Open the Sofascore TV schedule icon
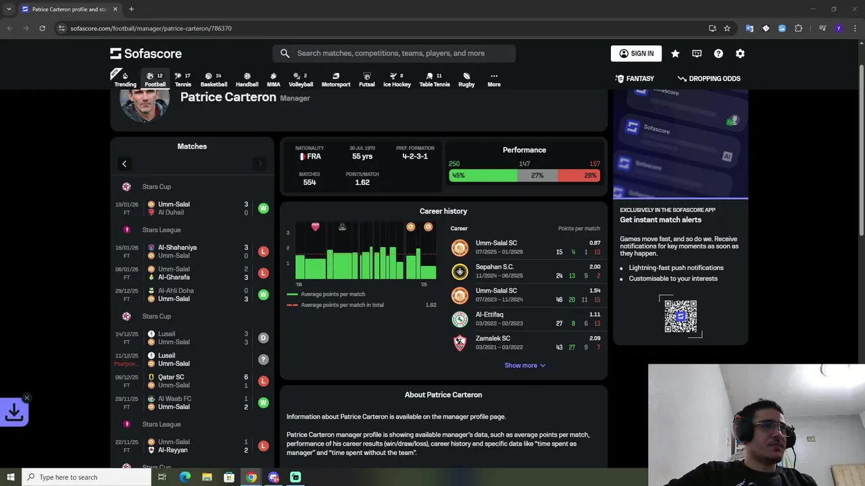 pyautogui.click(x=697, y=53)
